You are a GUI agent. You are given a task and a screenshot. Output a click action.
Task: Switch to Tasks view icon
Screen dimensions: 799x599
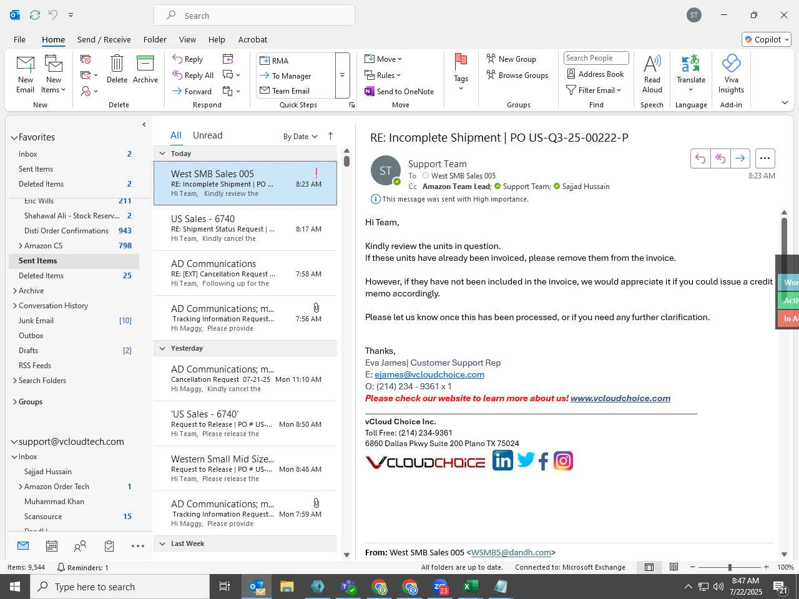109,546
